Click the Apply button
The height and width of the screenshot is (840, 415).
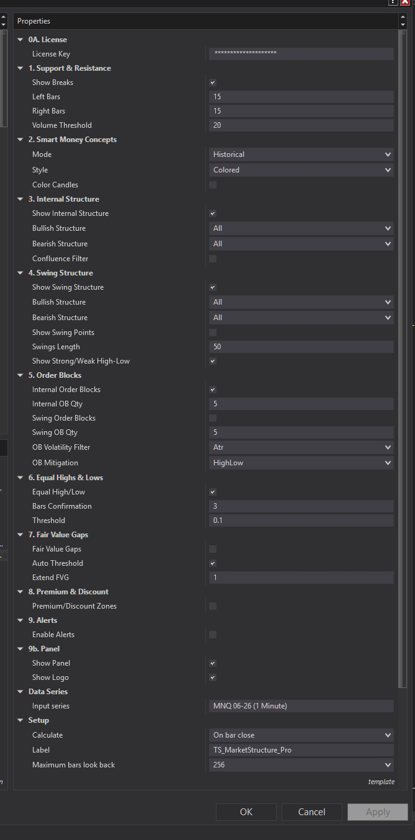[x=378, y=812]
